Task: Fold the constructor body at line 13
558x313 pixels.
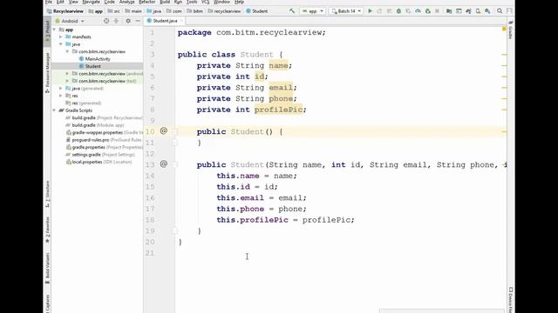Action: click(174, 164)
